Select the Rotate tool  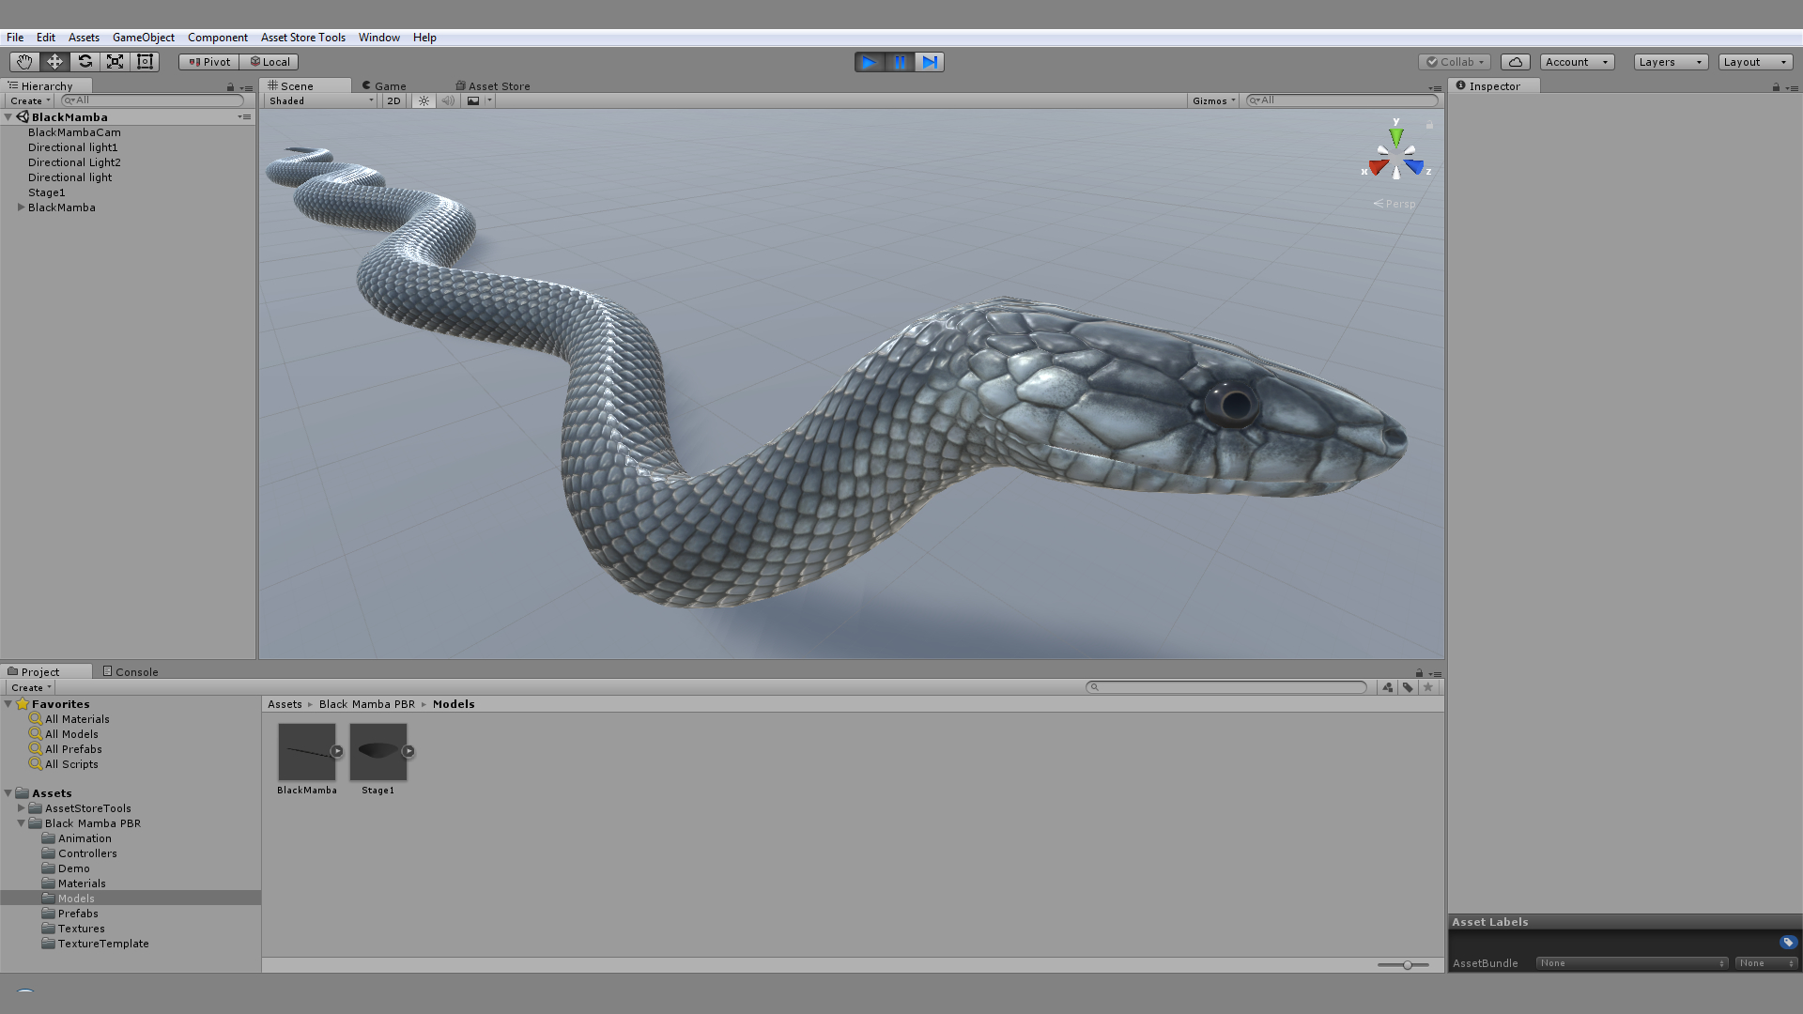click(x=85, y=61)
